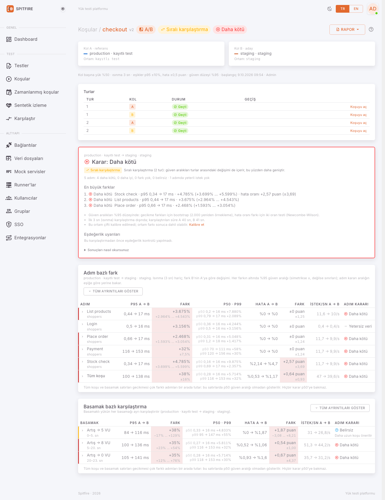Click the Daha kötü header badge
Viewport: 385px width, 500px height.
230,29
